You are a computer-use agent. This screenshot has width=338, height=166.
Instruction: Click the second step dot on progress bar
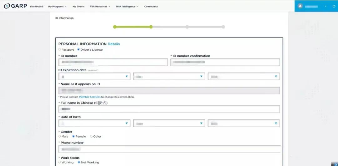click(151, 27)
